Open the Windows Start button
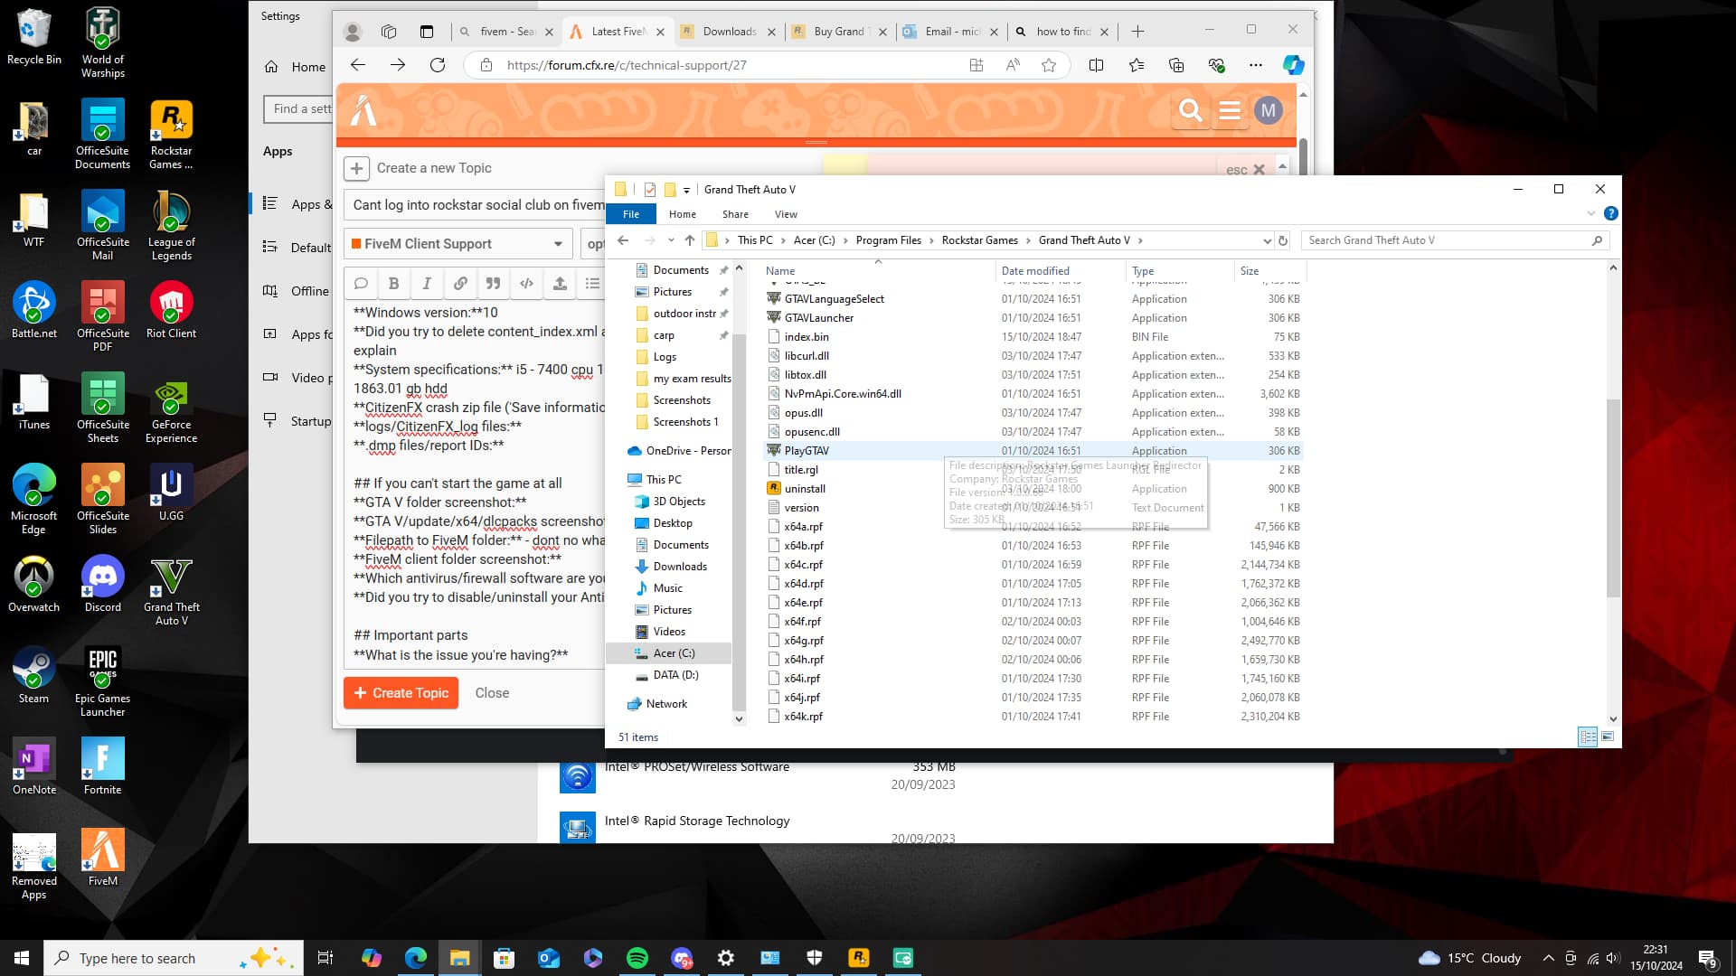 22,958
